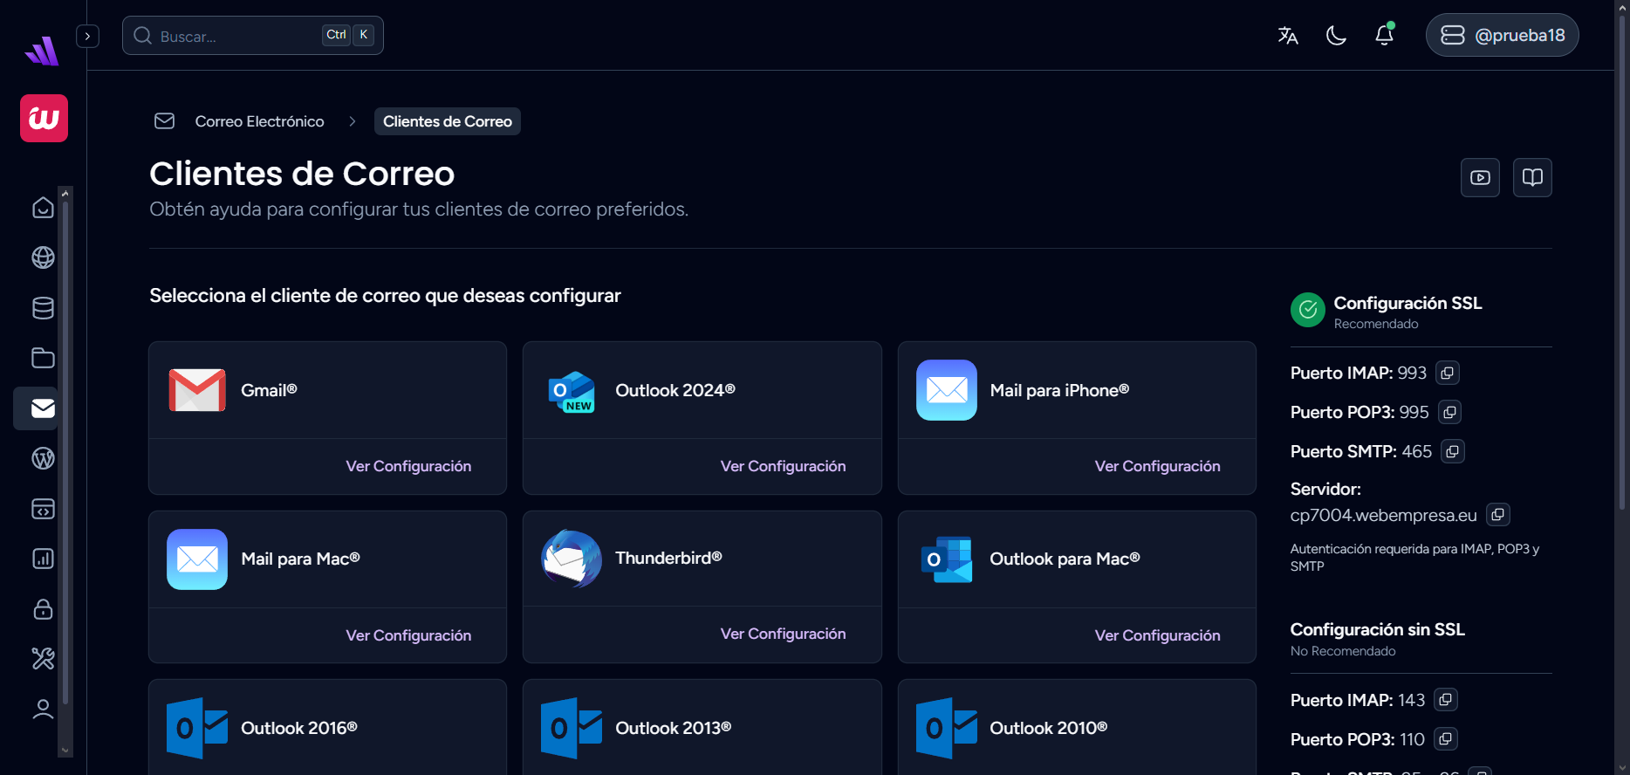Select the Clientes de Correo breadcrumb

[x=447, y=121]
